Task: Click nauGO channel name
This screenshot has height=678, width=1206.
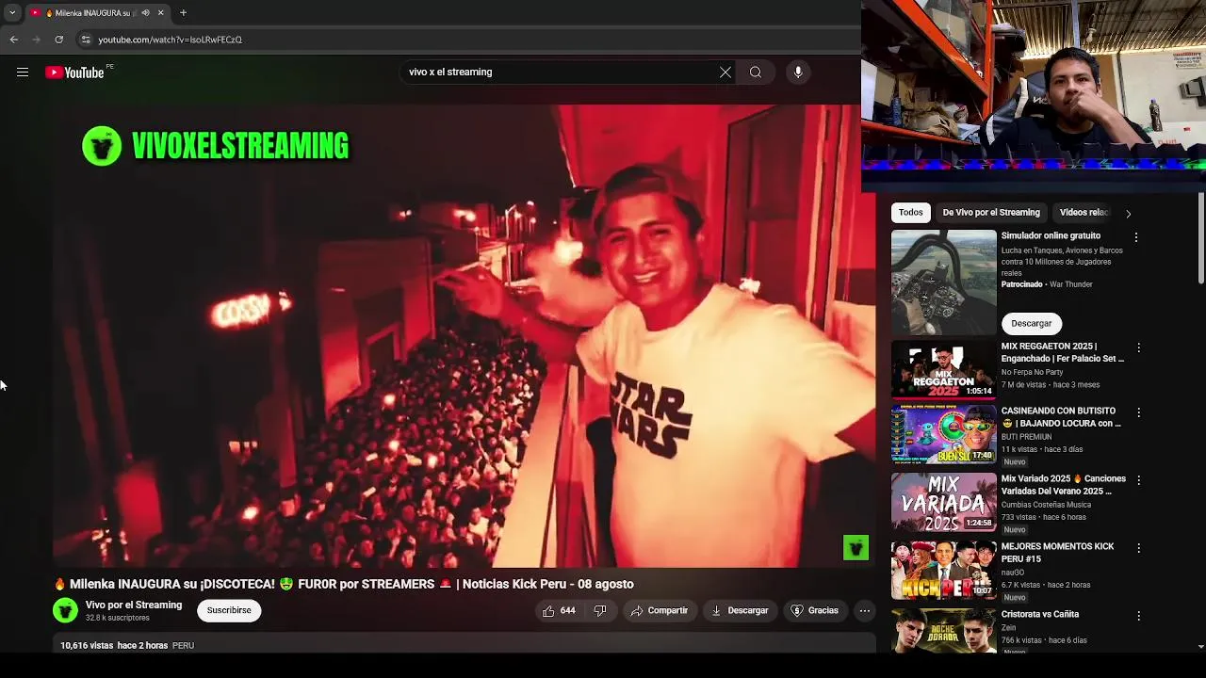Action: coord(1013,573)
